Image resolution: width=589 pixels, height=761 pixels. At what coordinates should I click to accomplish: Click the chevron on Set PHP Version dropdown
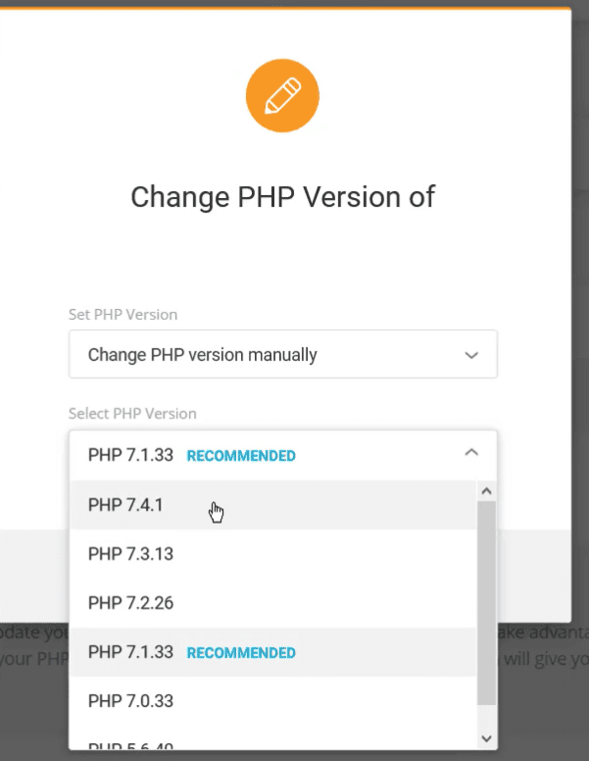[471, 354]
